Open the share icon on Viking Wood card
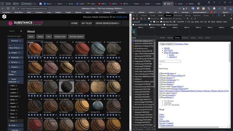Viewport: 233px width, 131px height. tap(42, 61)
